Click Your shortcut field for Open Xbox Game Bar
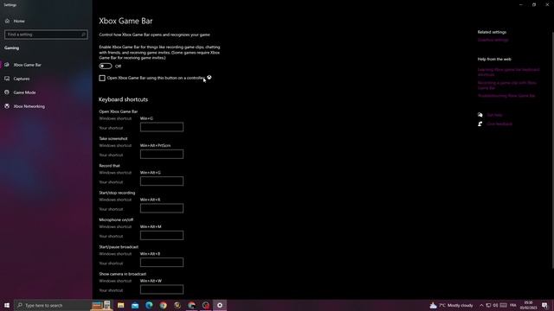554x311 pixels. [162, 127]
